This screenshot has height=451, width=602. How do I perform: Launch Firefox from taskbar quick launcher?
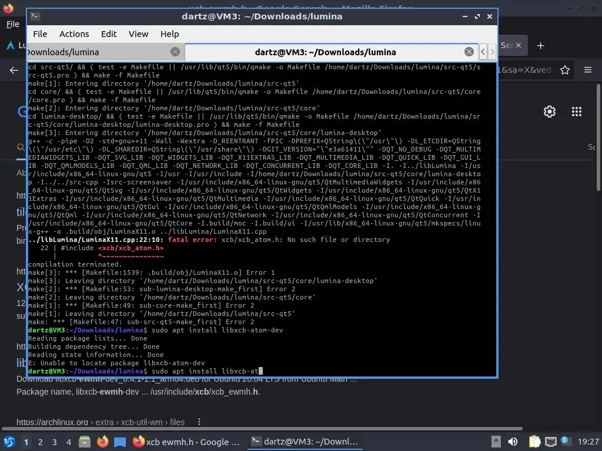102,442
